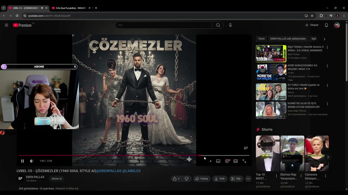
Task: Open the EREN PALLAS channel name link
Action: pos(35,177)
